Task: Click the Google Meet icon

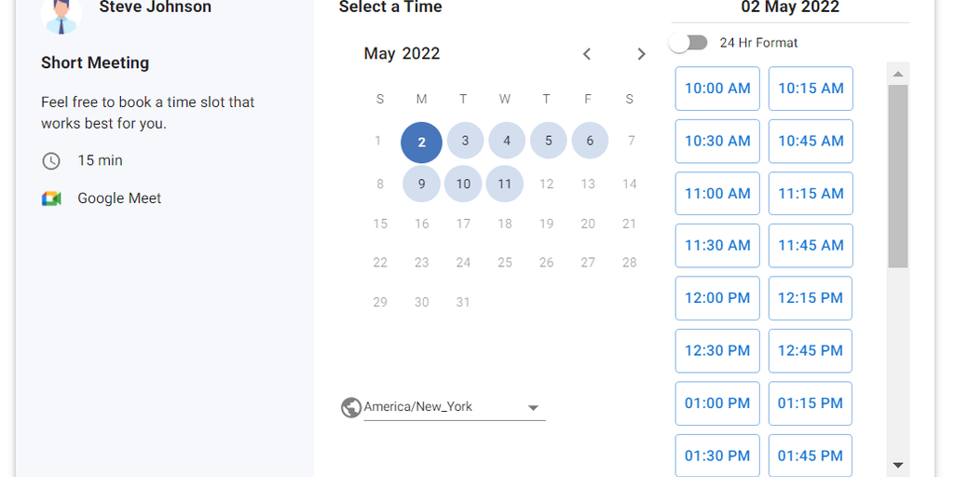Action: (51, 198)
